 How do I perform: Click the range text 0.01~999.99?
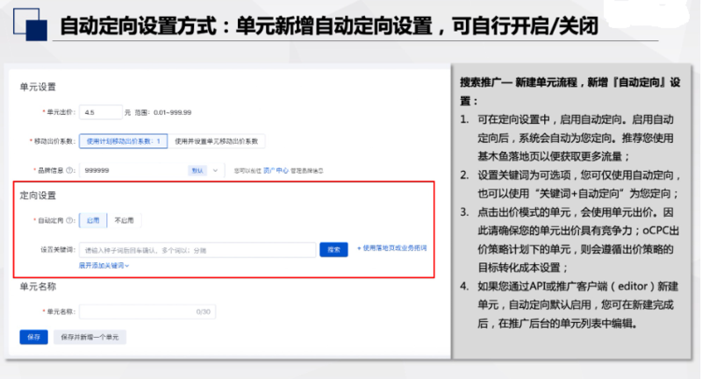(x=172, y=112)
